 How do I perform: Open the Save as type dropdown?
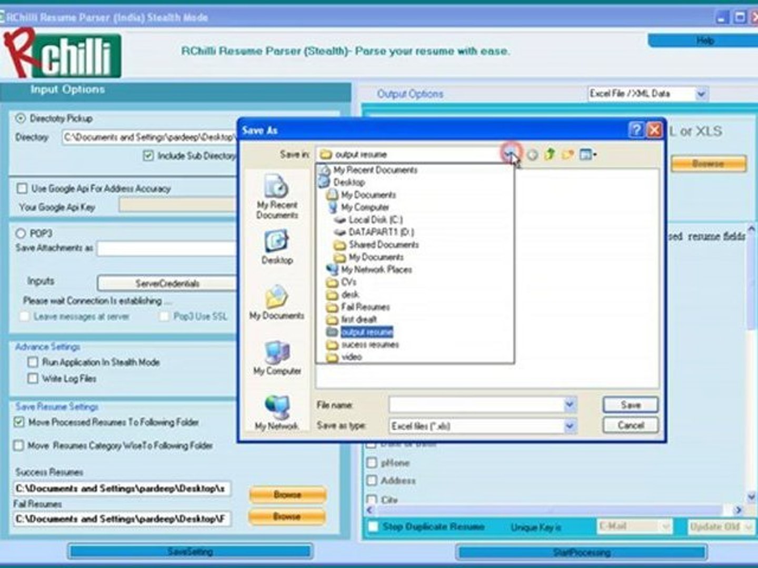tap(570, 425)
